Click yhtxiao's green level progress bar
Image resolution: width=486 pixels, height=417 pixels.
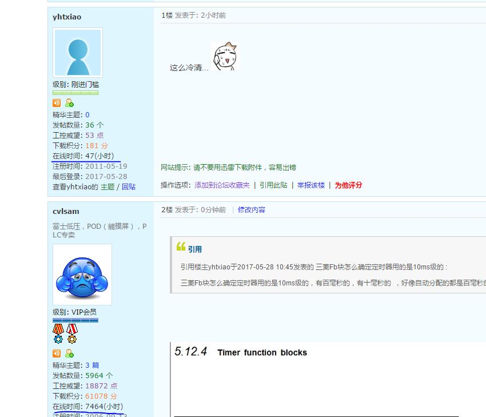[75, 93]
